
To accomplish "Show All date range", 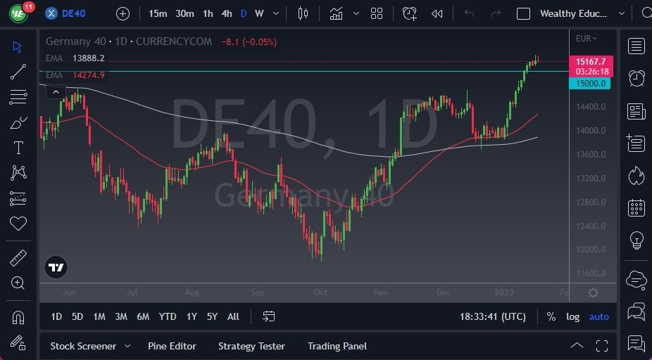I will pos(233,317).
